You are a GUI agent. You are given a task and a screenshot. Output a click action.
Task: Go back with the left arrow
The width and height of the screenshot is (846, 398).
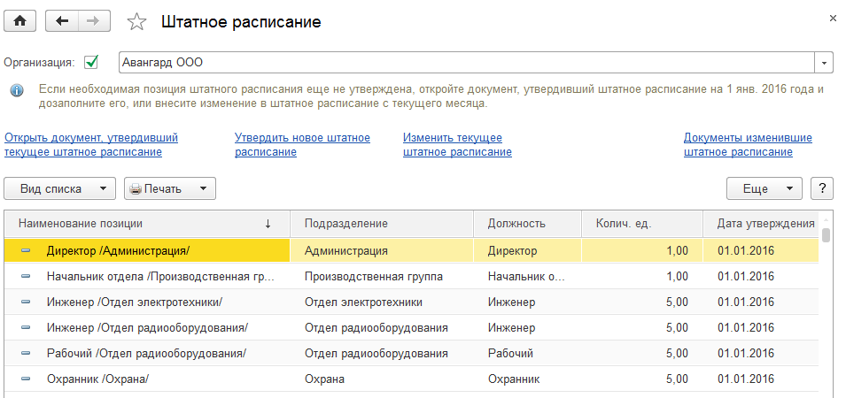point(61,21)
